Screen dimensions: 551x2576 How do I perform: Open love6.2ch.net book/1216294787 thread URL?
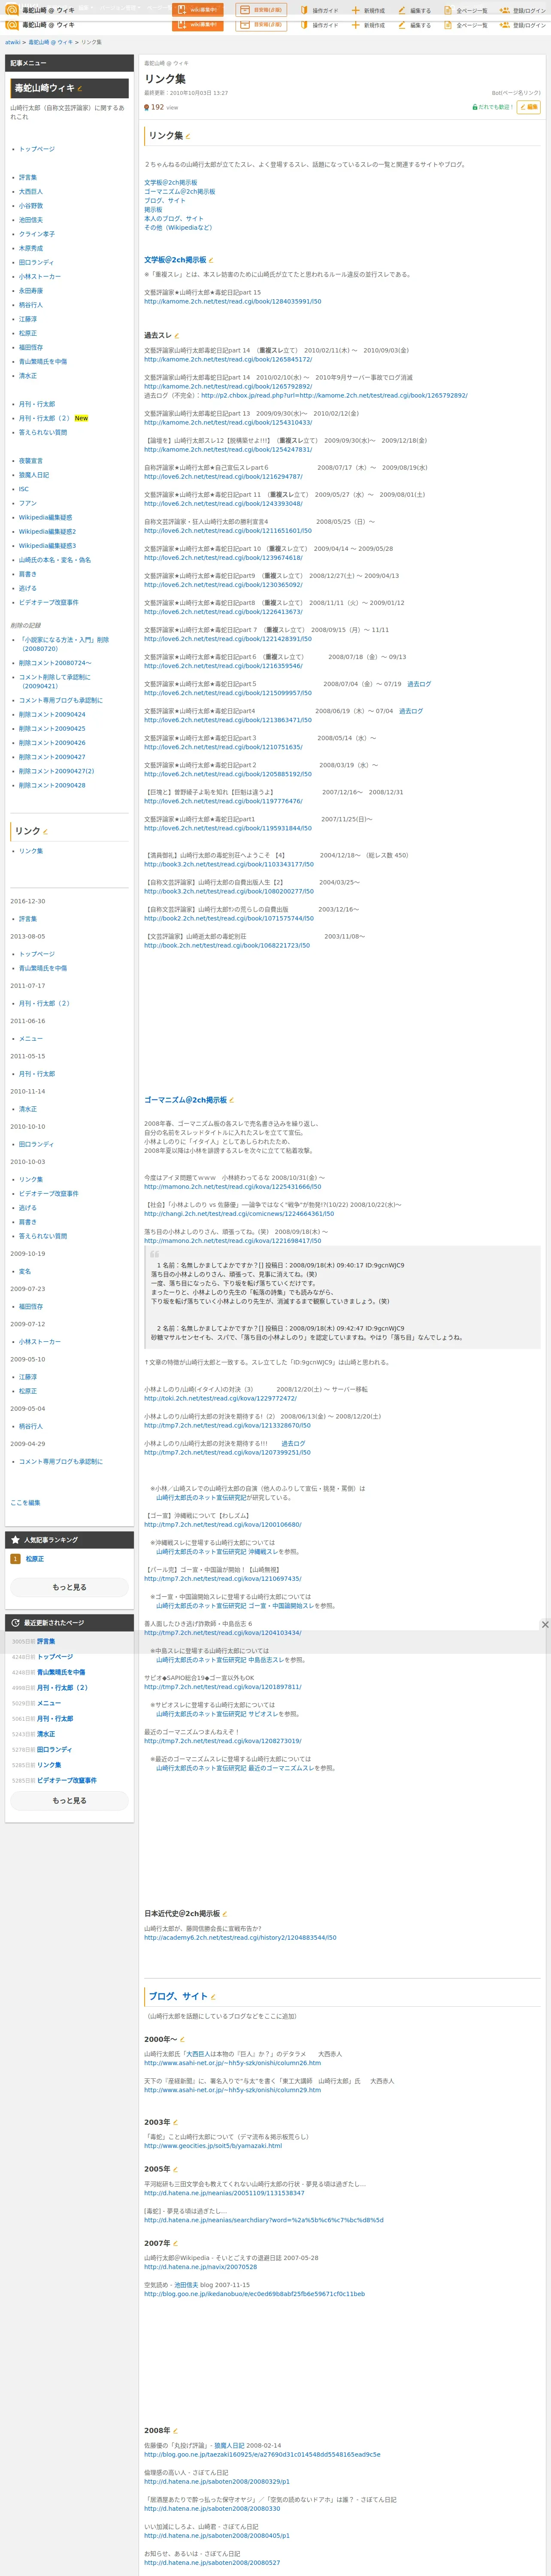(223, 477)
